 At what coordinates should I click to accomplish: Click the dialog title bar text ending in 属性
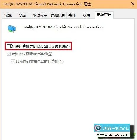pyautogui.click(x=47, y=4)
